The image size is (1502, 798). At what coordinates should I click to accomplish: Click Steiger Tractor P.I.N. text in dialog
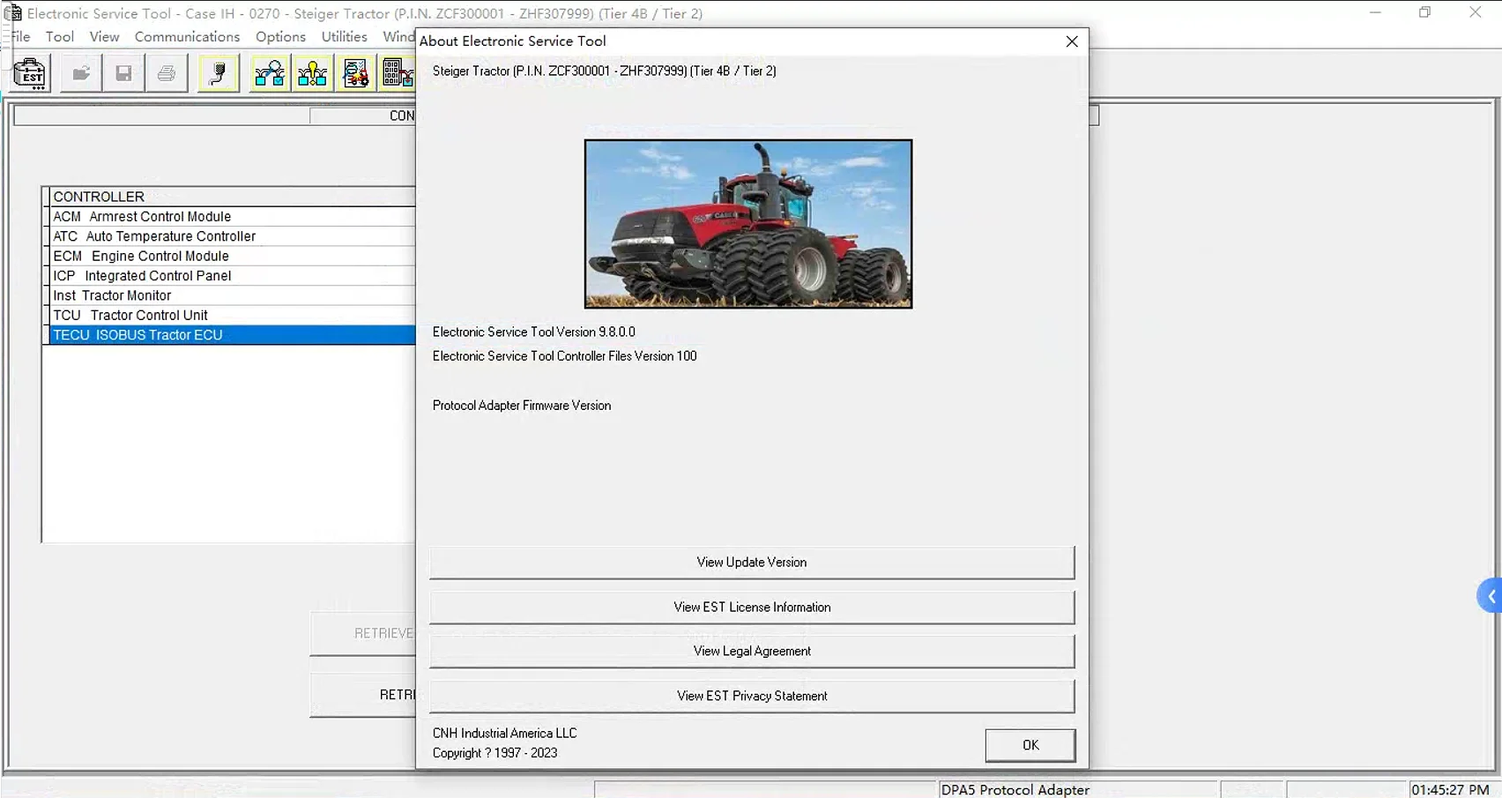tap(605, 71)
